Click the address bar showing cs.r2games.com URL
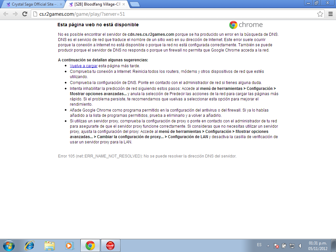 tap(174, 14)
